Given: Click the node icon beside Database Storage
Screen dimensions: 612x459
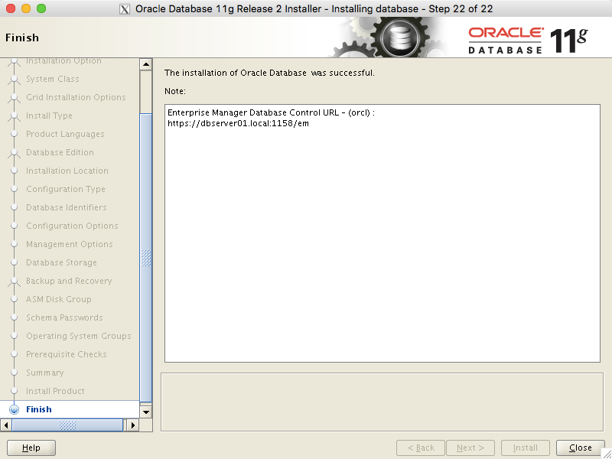Looking at the screenshot, I should (x=15, y=262).
